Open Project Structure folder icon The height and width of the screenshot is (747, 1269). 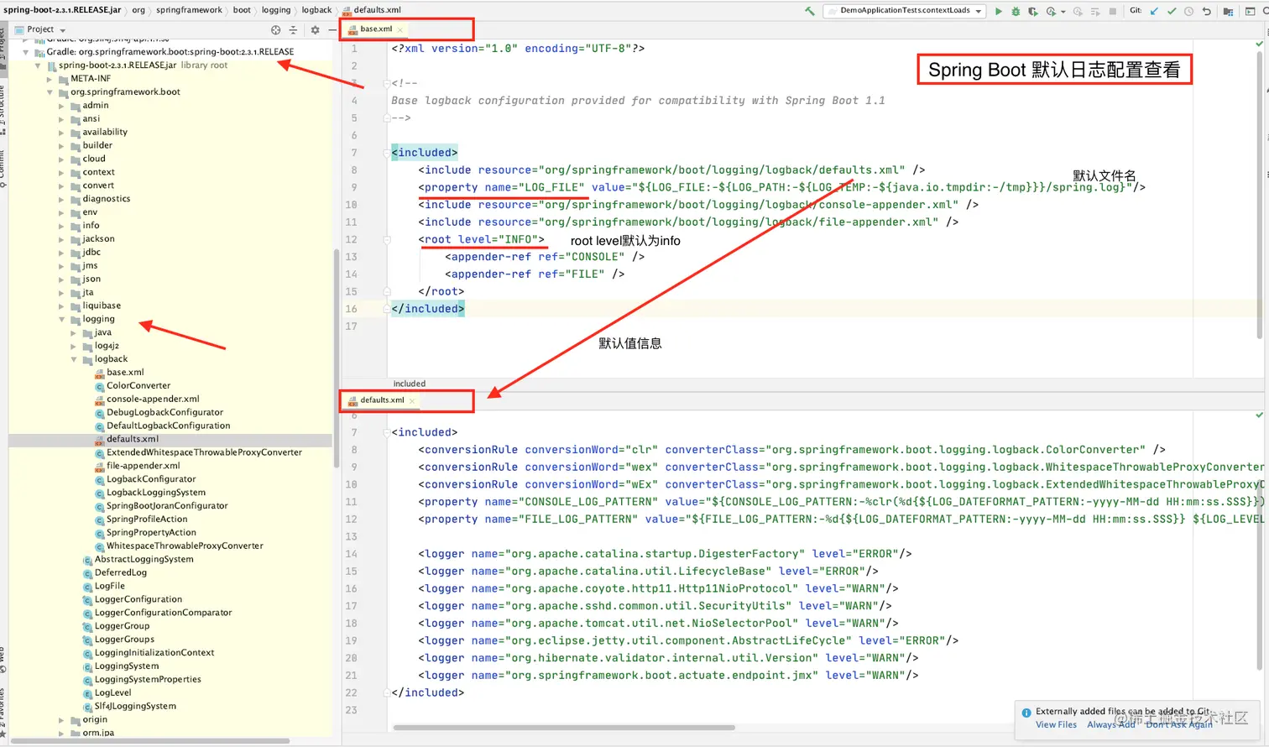[1228, 11]
